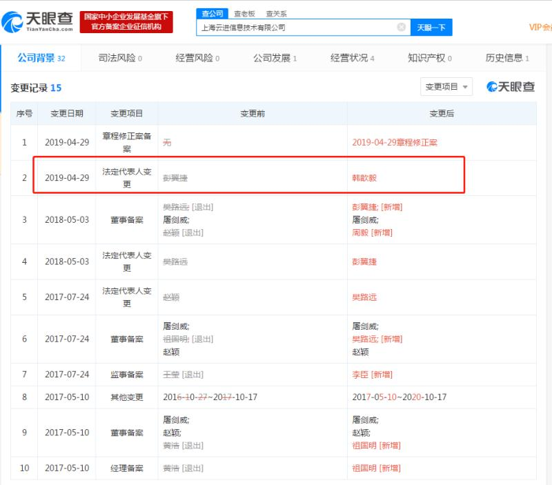Click the company name search input field
The height and width of the screenshot is (485, 552).
pyautogui.click(x=297, y=28)
